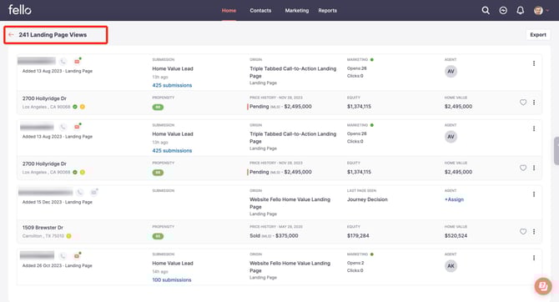
Task: Open three-dot menu for first contact
Action: coord(534,63)
